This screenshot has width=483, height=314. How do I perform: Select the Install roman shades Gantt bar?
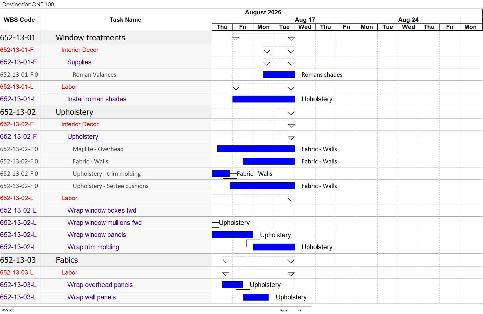[263, 99]
